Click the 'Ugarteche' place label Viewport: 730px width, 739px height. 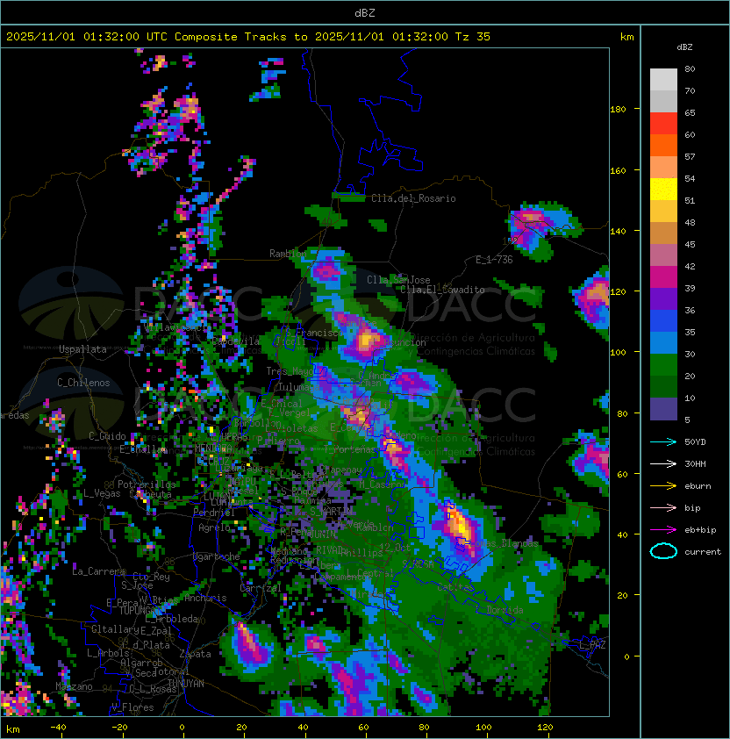[217, 556]
